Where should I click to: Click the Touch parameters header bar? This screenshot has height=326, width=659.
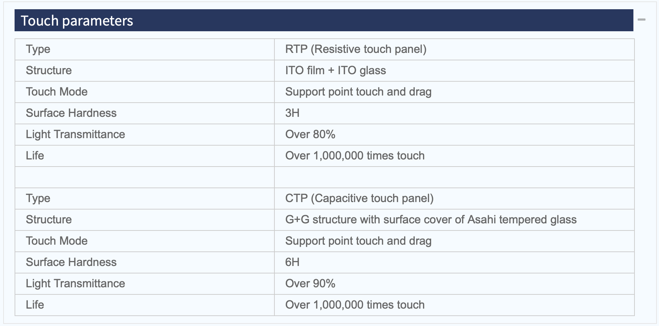pyautogui.click(x=324, y=20)
